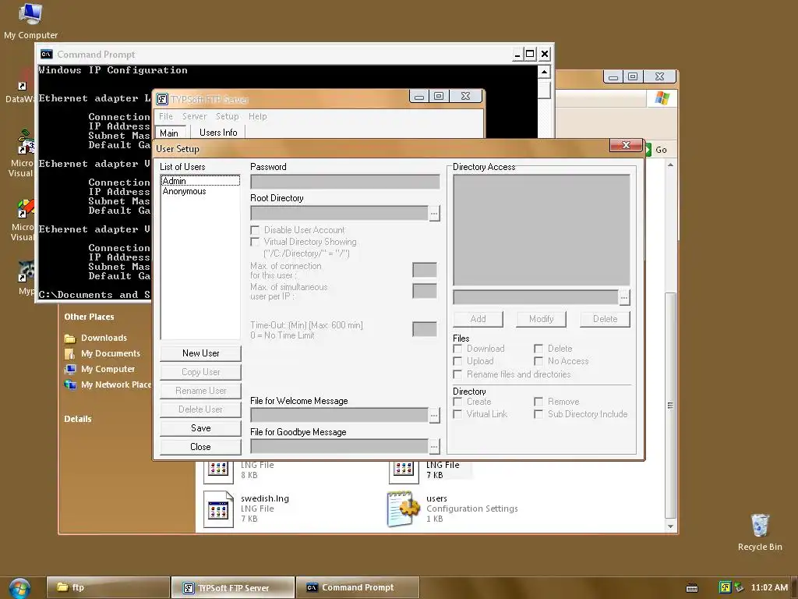The height and width of the screenshot is (599, 798).
Task: Browse for Welcome Message file ellipsis
Action: 434,416
